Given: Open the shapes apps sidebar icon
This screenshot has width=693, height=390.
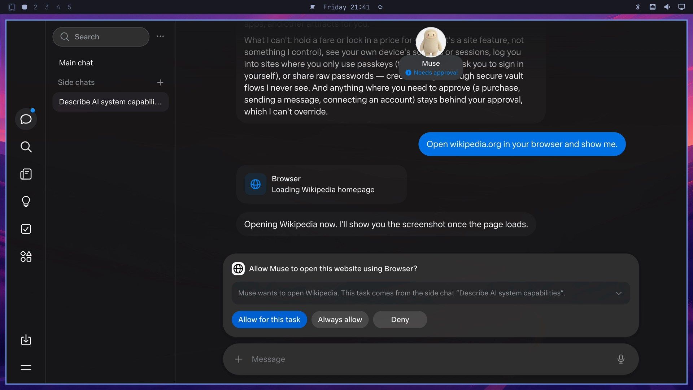Looking at the screenshot, I should point(26,256).
